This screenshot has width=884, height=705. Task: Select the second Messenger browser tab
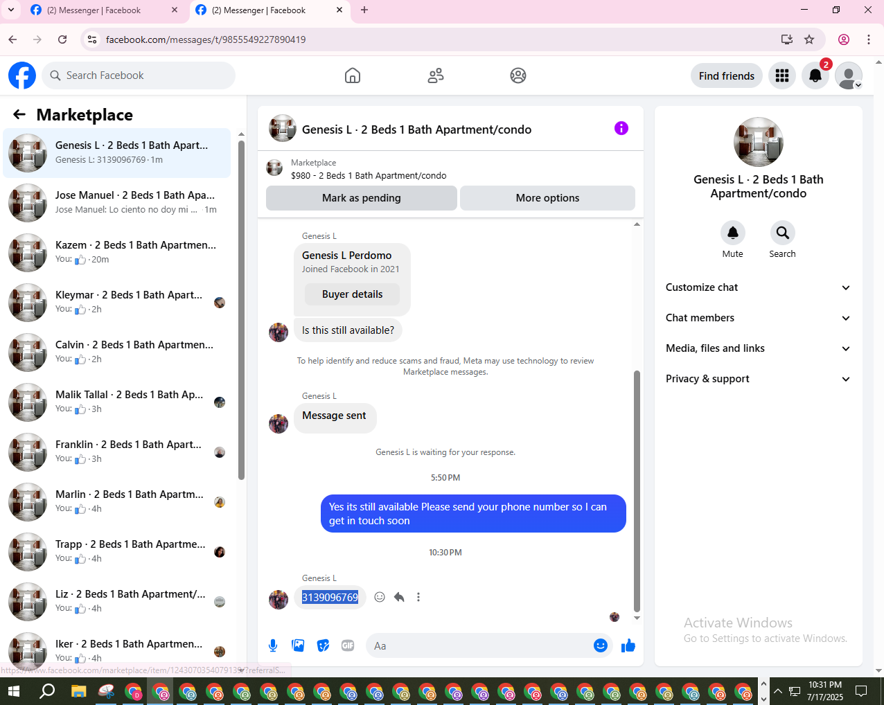pyautogui.click(x=269, y=10)
